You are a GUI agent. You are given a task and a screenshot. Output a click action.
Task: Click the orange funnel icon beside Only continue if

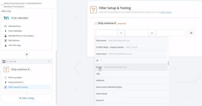point(6,69)
